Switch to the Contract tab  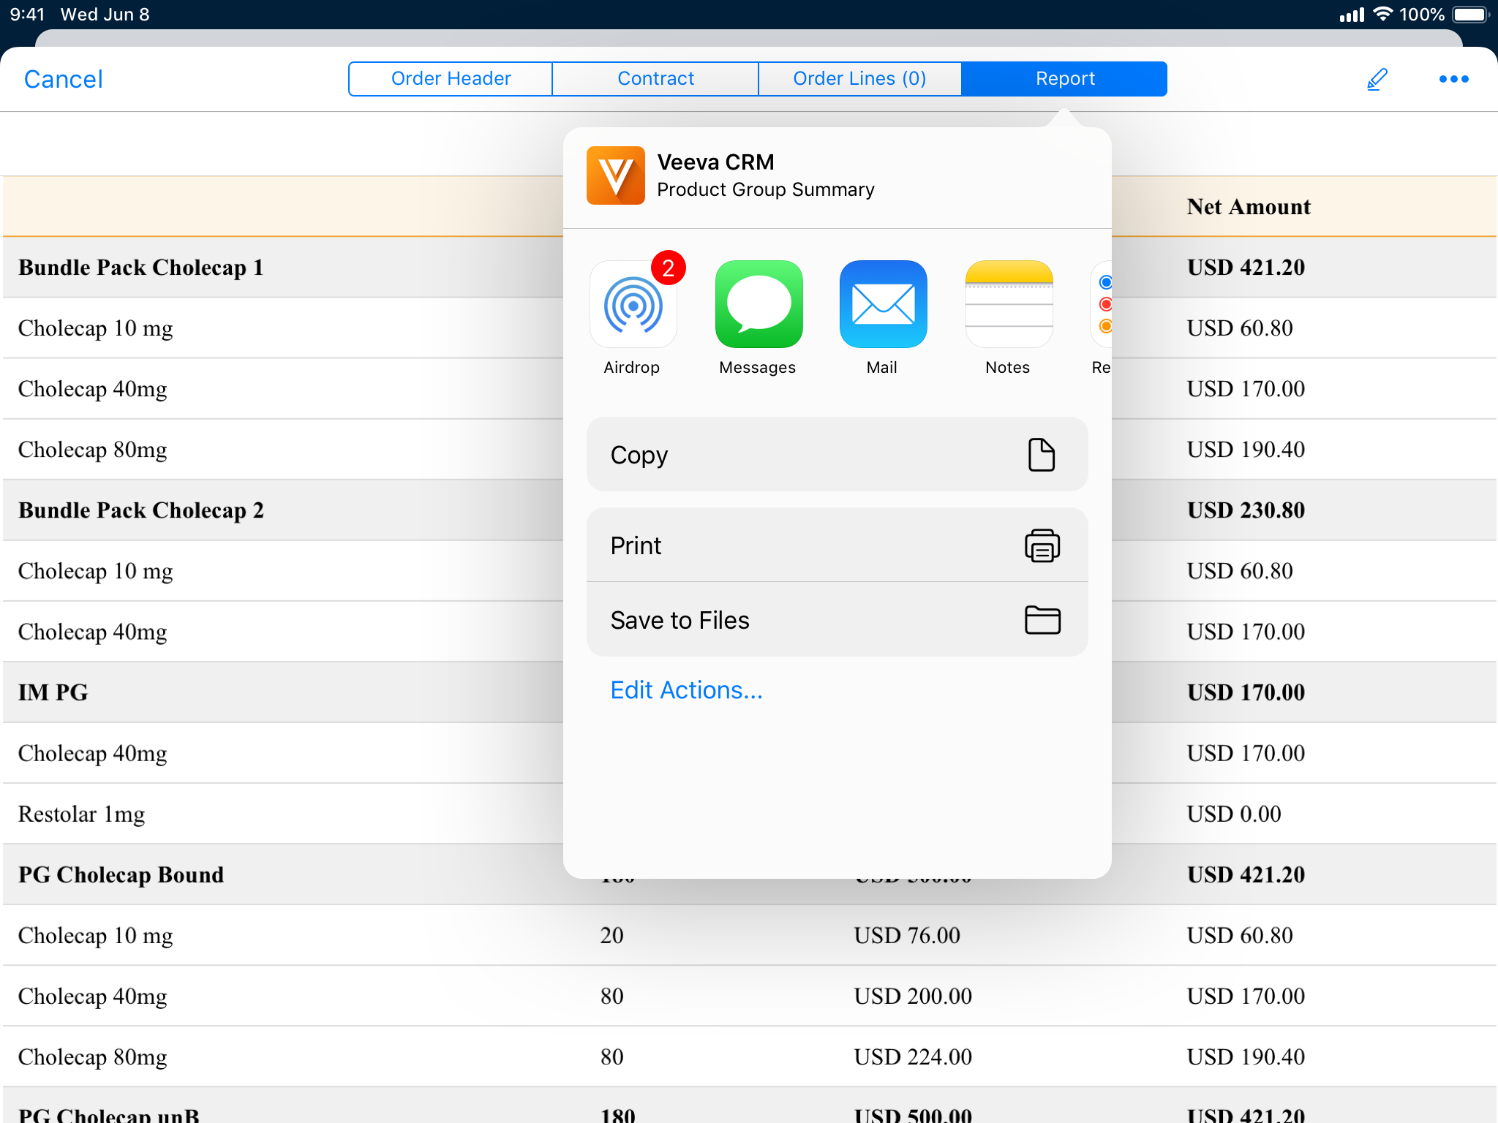click(x=655, y=79)
